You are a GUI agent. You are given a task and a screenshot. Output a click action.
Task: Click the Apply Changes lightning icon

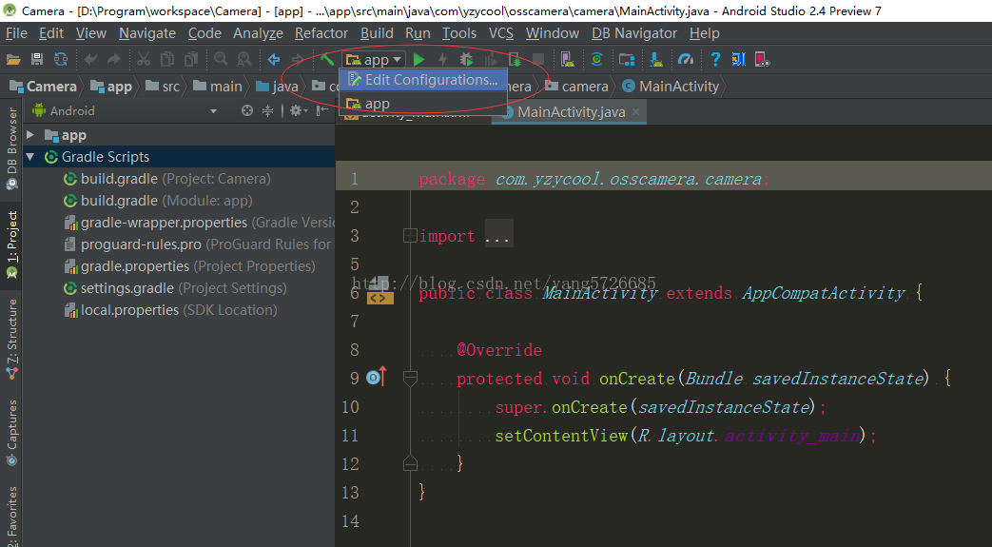[442, 60]
